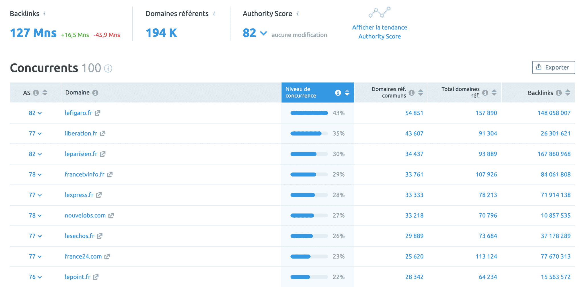Expand AS 78 chevron for francetvinfo.fr
The height and width of the screenshot is (287, 583).
(x=40, y=175)
